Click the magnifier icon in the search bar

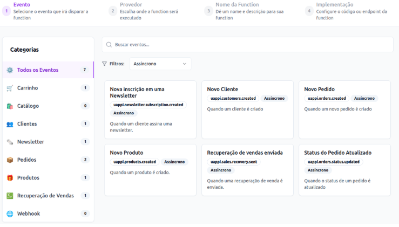point(109,45)
